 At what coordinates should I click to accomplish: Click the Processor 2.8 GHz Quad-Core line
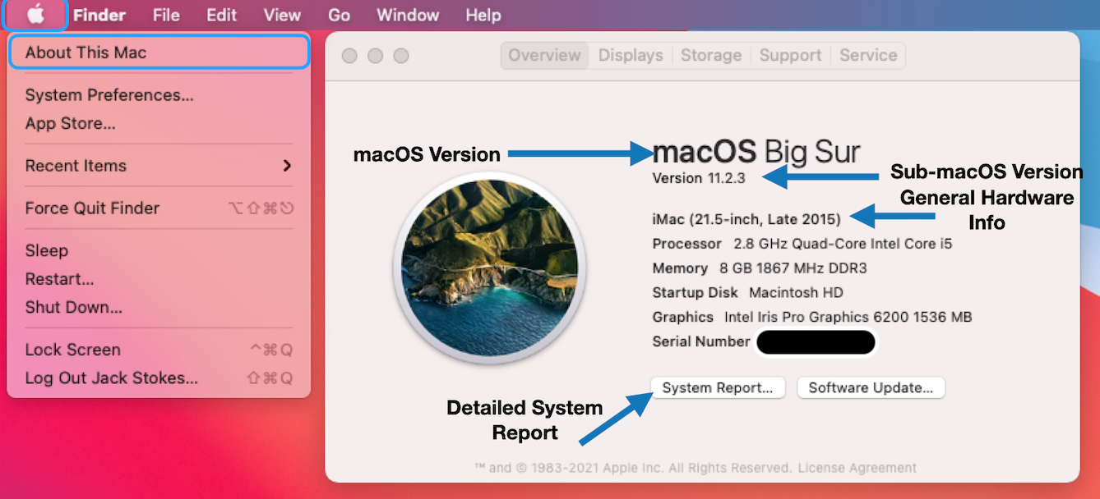tap(802, 244)
